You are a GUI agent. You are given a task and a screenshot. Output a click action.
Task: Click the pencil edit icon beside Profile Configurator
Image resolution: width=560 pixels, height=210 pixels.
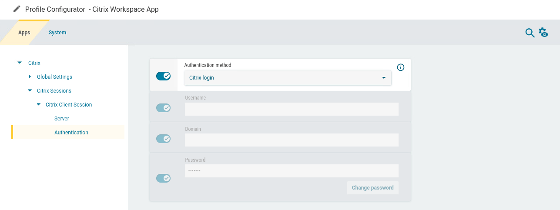coord(17,9)
